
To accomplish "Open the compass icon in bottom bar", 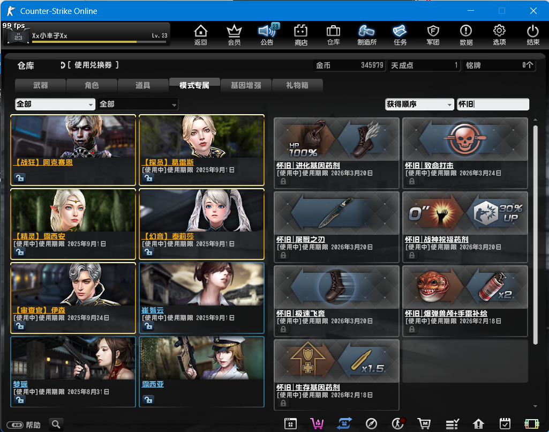I will pos(371,424).
